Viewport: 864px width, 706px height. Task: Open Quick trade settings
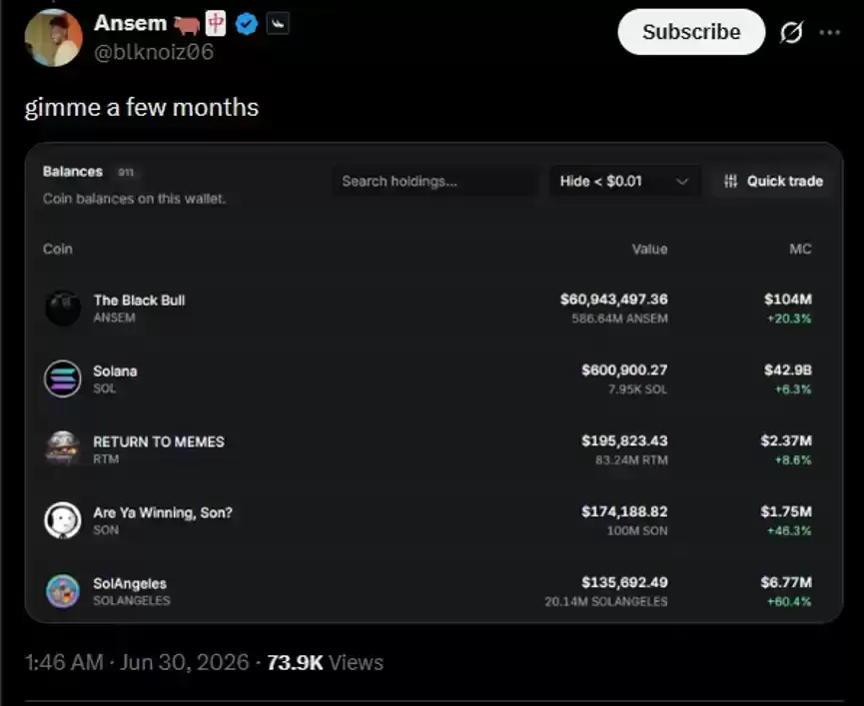point(773,181)
